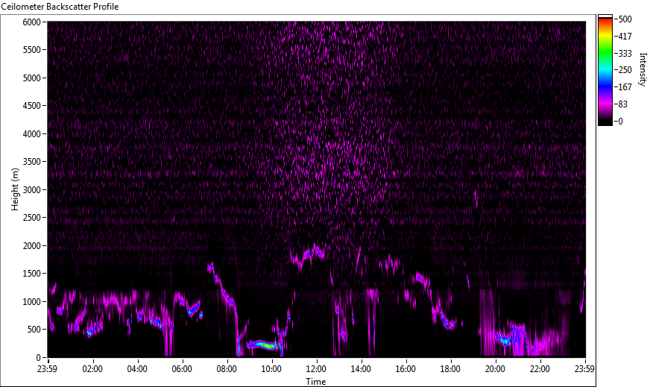Select the 500 intensity scale label
The width and height of the screenshot is (650, 387).
click(625, 19)
